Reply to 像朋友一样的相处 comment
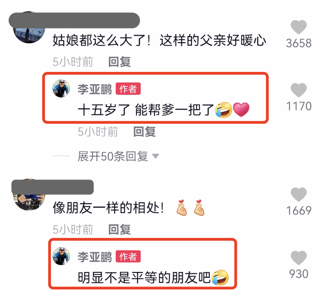The width and height of the screenshot is (318, 293). [120, 229]
